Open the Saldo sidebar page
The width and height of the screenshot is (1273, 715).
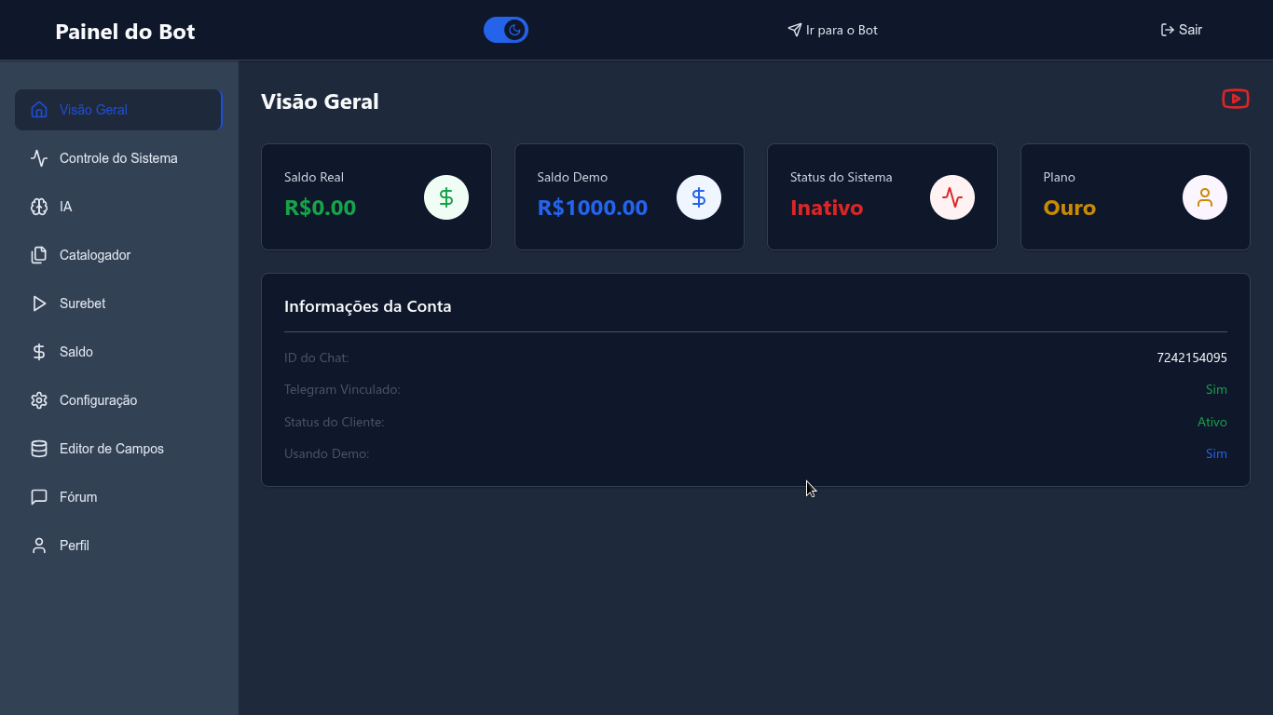pyautogui.click(x=76, y=352)
